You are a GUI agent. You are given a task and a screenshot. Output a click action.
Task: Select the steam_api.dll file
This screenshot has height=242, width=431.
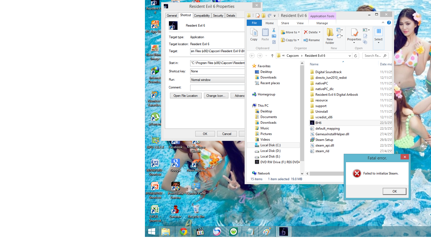click(x=324, y=145)
